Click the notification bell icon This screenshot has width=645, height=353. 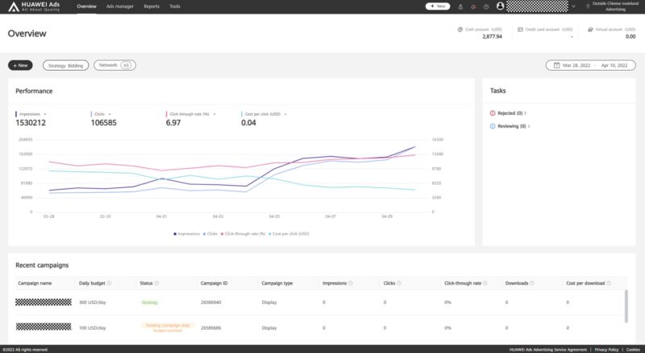[472, 6]
